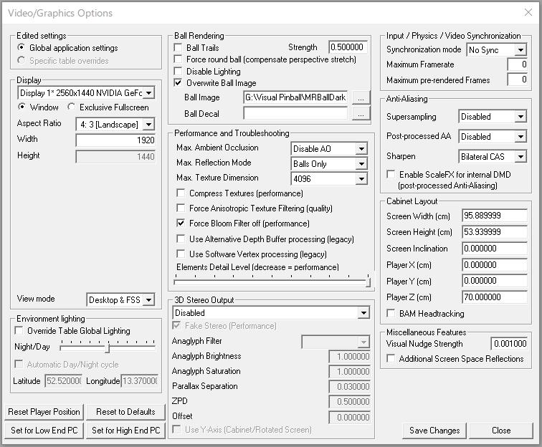Open the Synchronization mode dropdown
This screenshot has width=542, height=447.
pos(496,50)
